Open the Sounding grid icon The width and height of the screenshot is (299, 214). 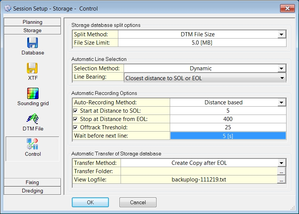point(33,93)
